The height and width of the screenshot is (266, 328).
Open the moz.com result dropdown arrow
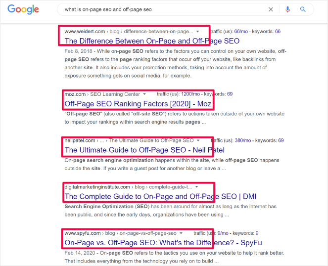[x=144, y=94]
